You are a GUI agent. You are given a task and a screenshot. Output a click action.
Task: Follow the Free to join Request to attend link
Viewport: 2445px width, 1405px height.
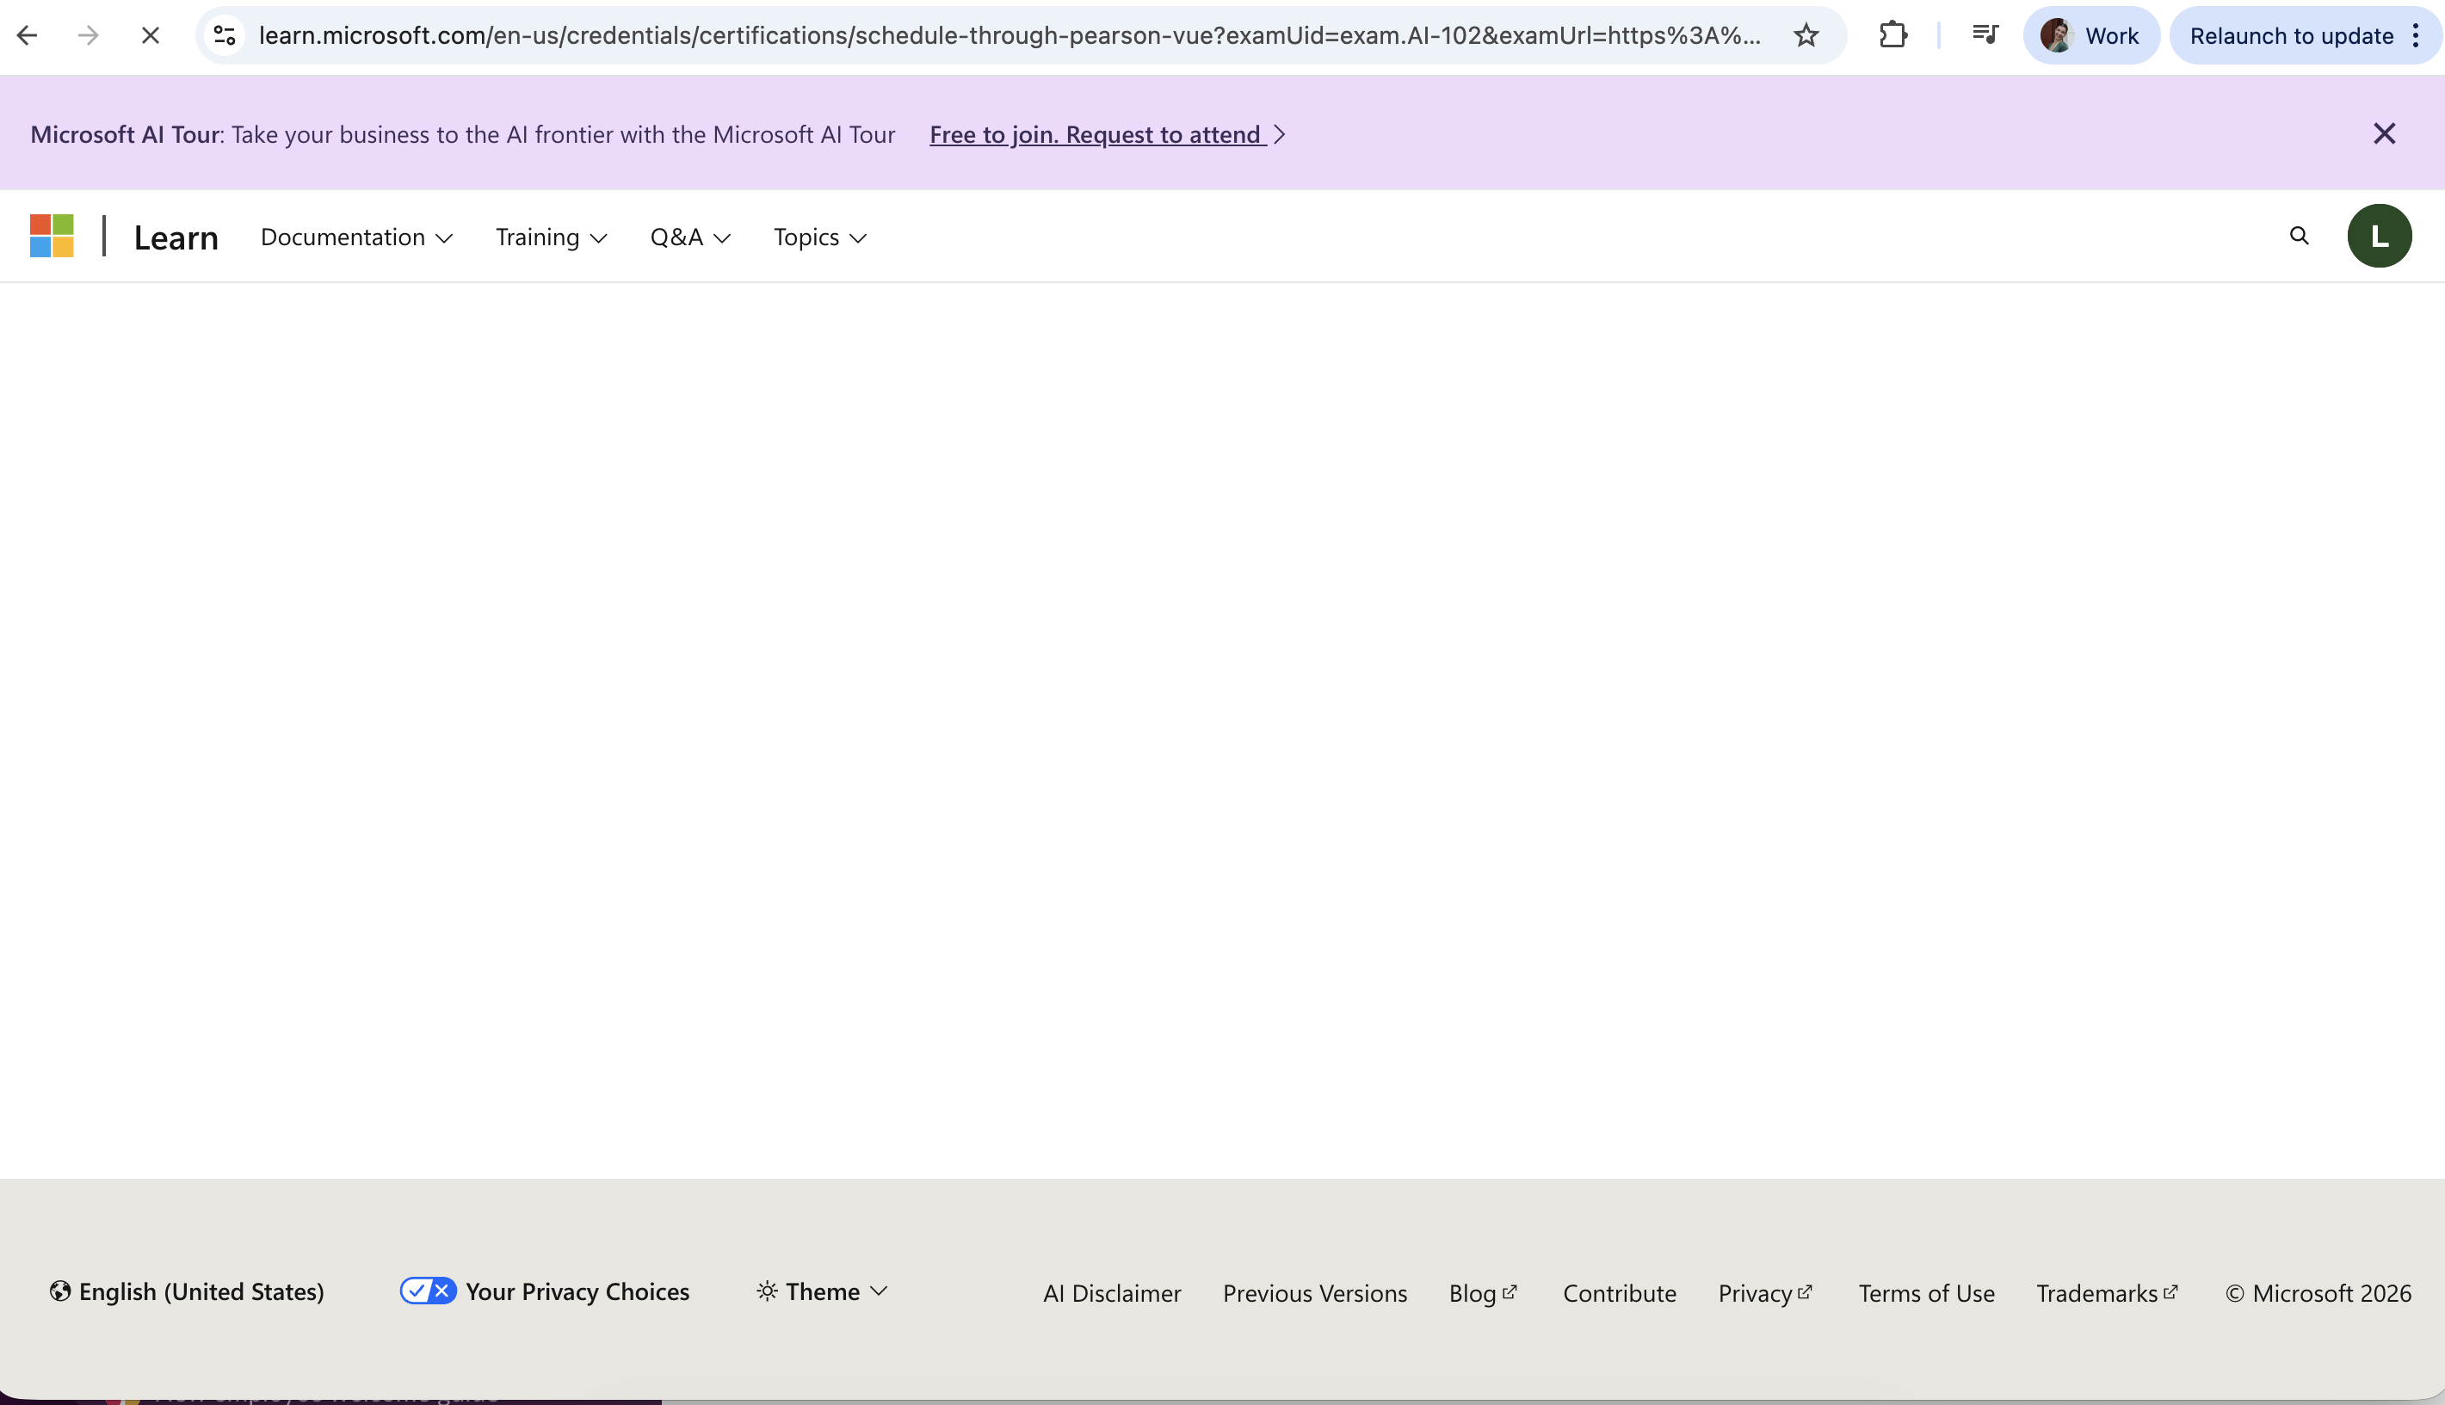(1106, 134)
